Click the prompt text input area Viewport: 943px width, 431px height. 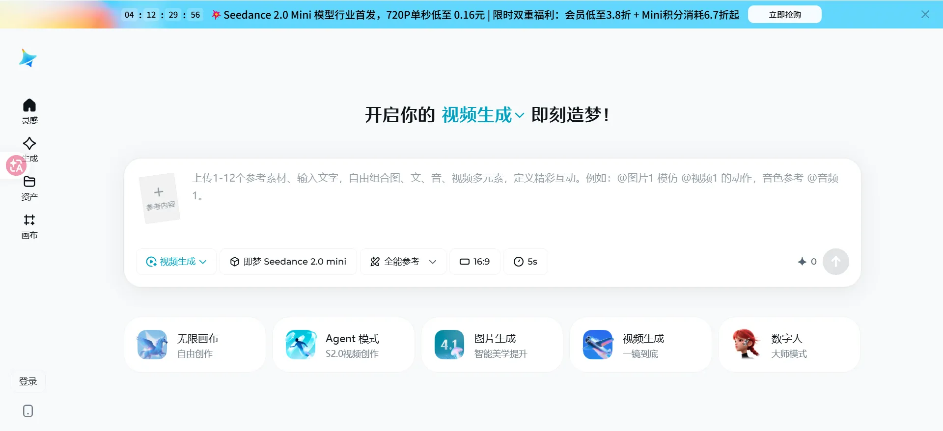516,187
